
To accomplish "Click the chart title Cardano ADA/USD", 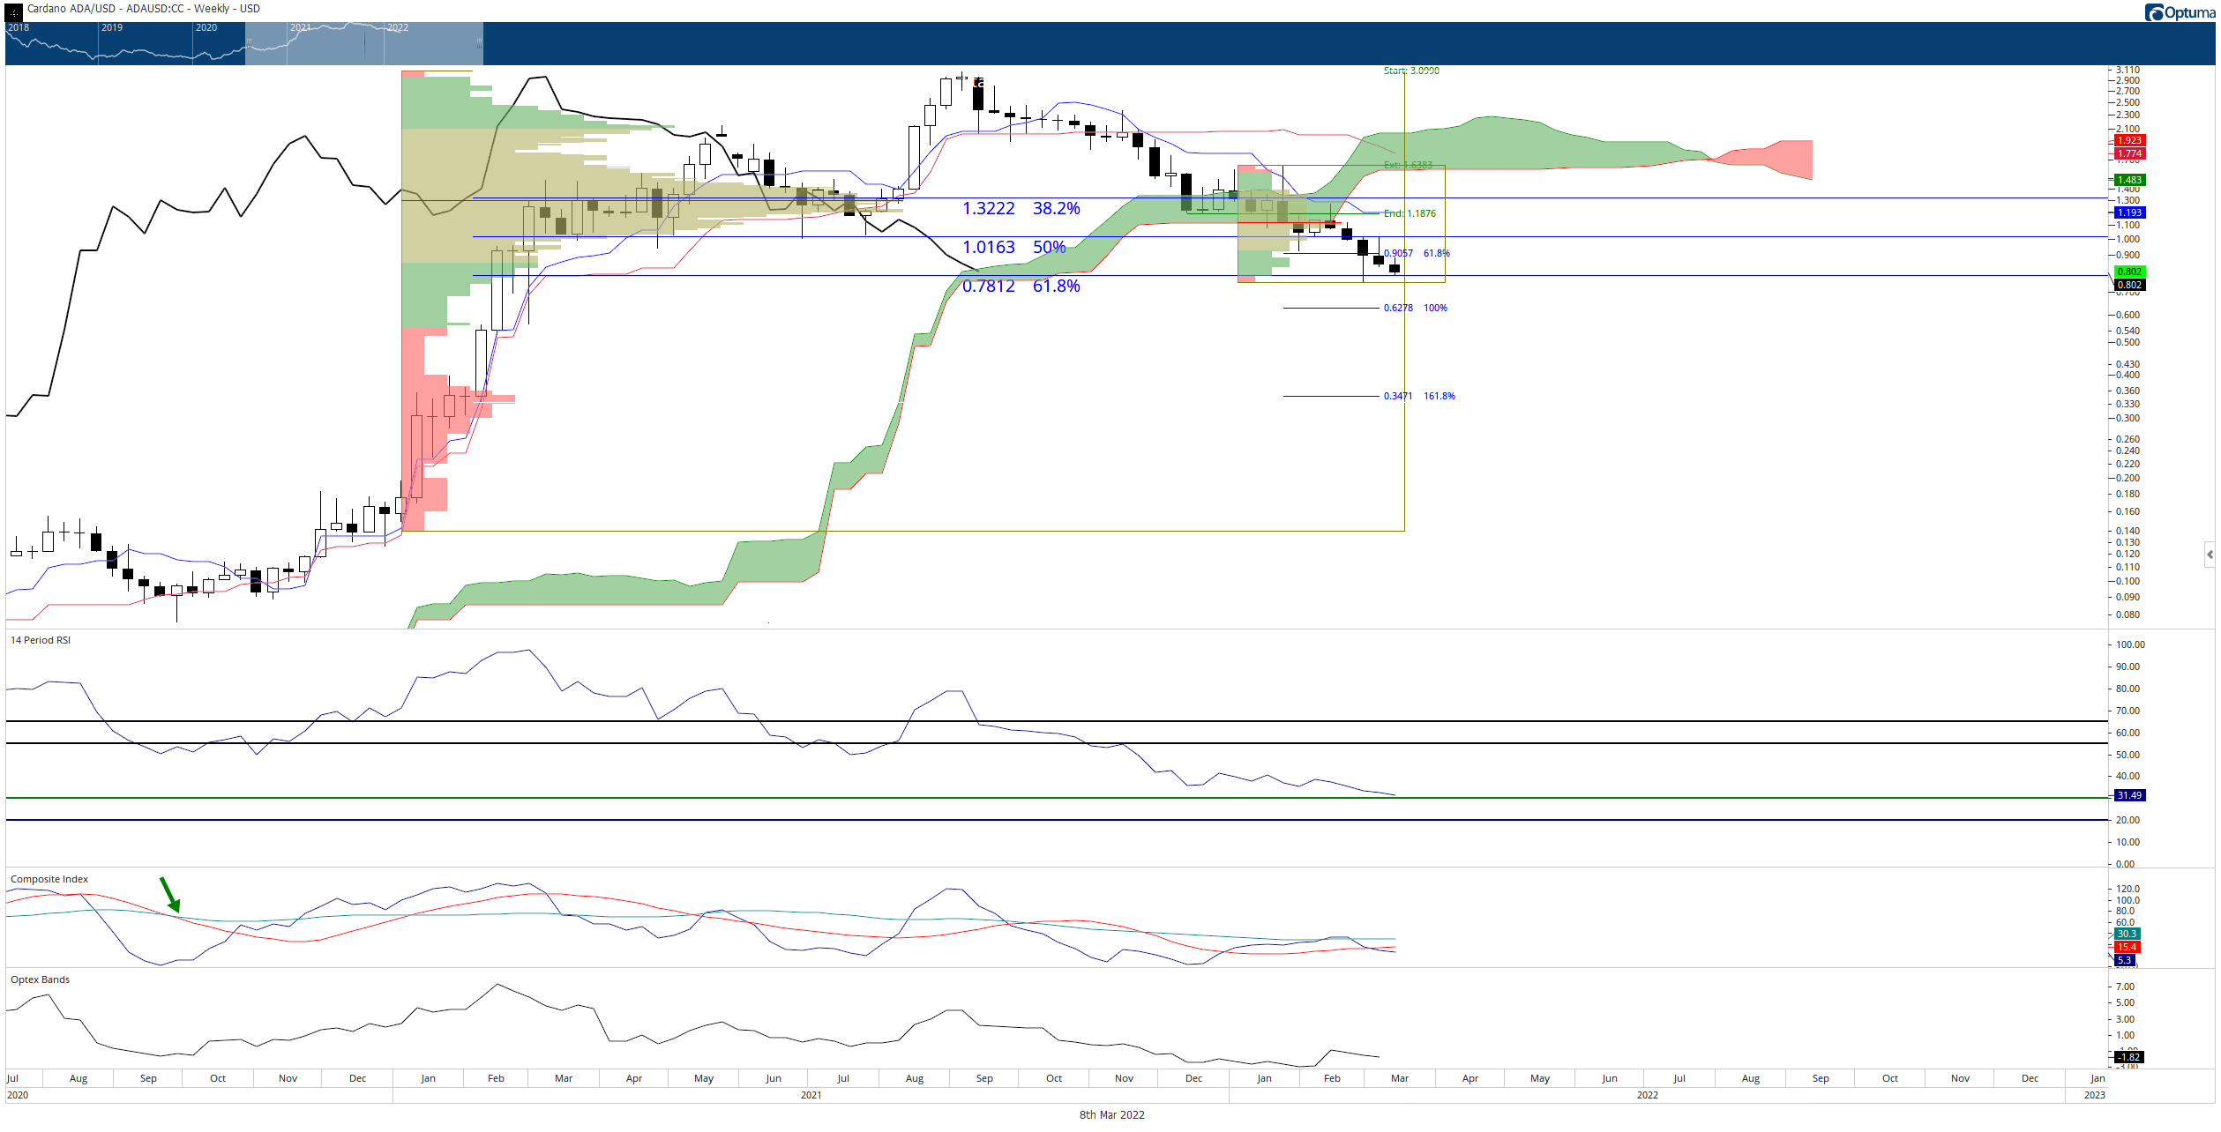I will (x=70, y=9).
